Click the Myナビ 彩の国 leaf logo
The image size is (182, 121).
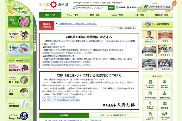(17, 9)
